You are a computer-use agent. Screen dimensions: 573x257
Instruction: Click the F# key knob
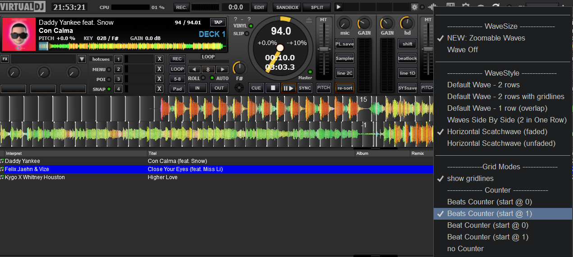click(239, 68)
